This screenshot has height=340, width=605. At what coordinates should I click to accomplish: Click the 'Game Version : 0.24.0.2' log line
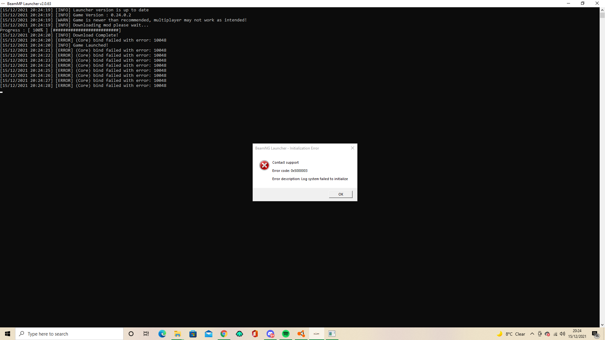coord(66,15)
